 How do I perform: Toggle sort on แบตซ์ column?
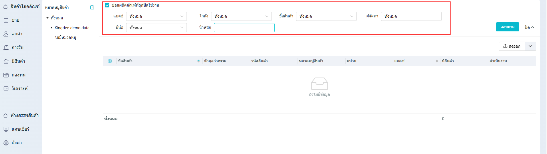[x=437, y=61]
